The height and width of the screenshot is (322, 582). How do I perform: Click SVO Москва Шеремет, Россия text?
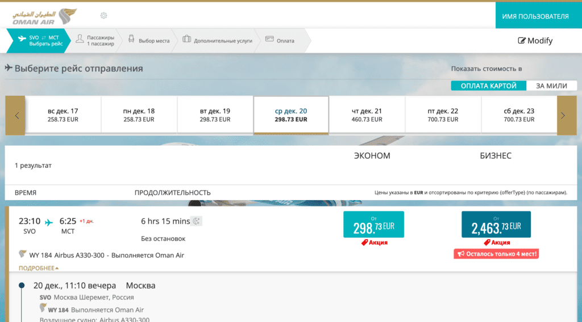(x=87, y=297)
